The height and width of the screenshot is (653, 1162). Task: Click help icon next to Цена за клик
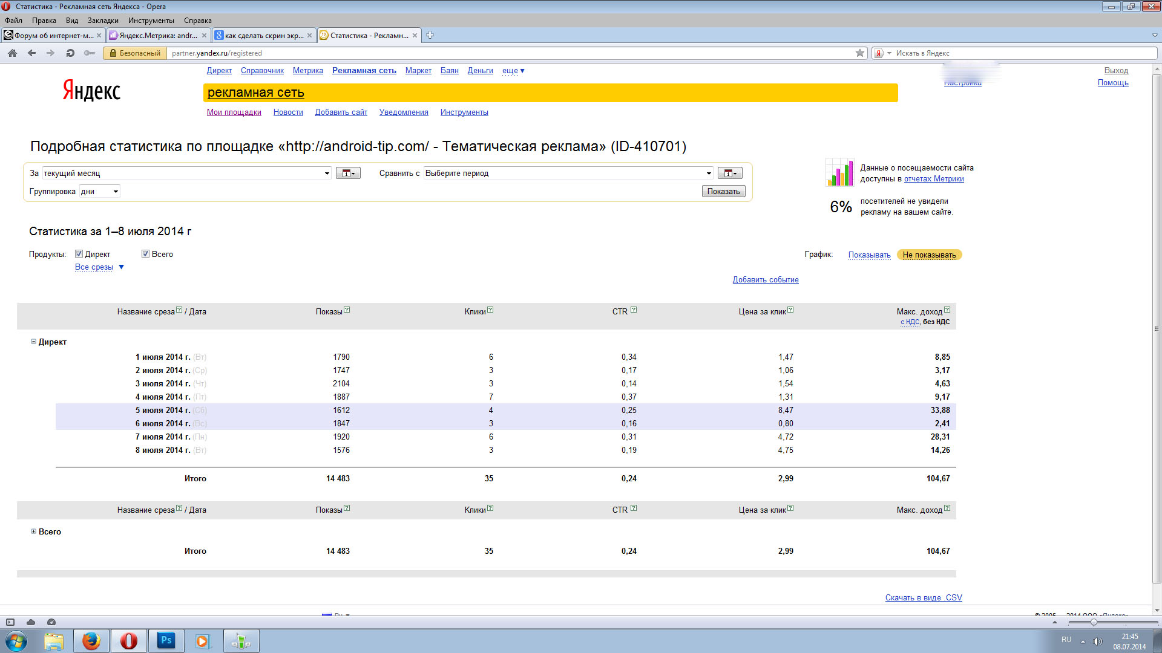click(x=790, y=310)
